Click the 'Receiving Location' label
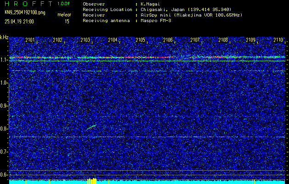This screenshot has height=184, width=289. click(x=108, y=9)
